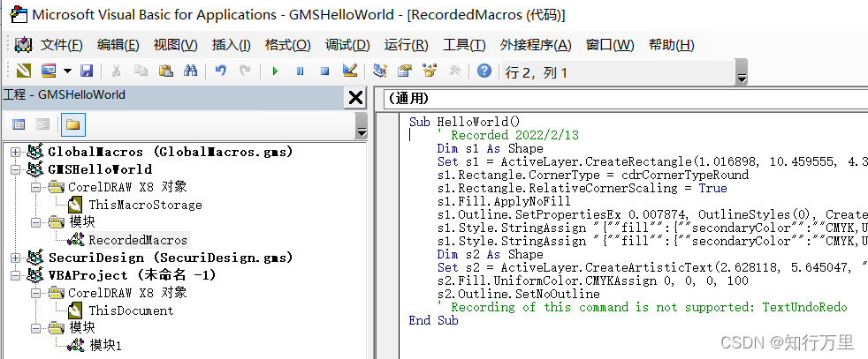
Task: Open the Project Explorer toolbar icon
Action: (380, 71)
